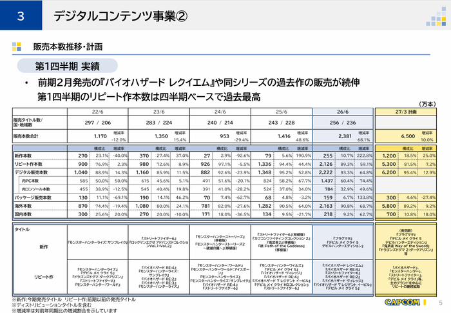451x313 pixels.
Task: Click total units value 1,416
Action: [x=284, y=136]
